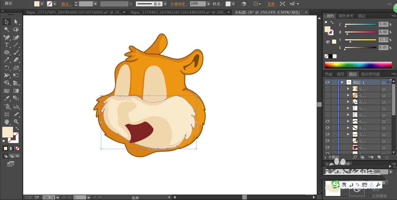Select the Ellipse tool
Viewport: 397px width, 200px height.
click(x=7, y=52)
